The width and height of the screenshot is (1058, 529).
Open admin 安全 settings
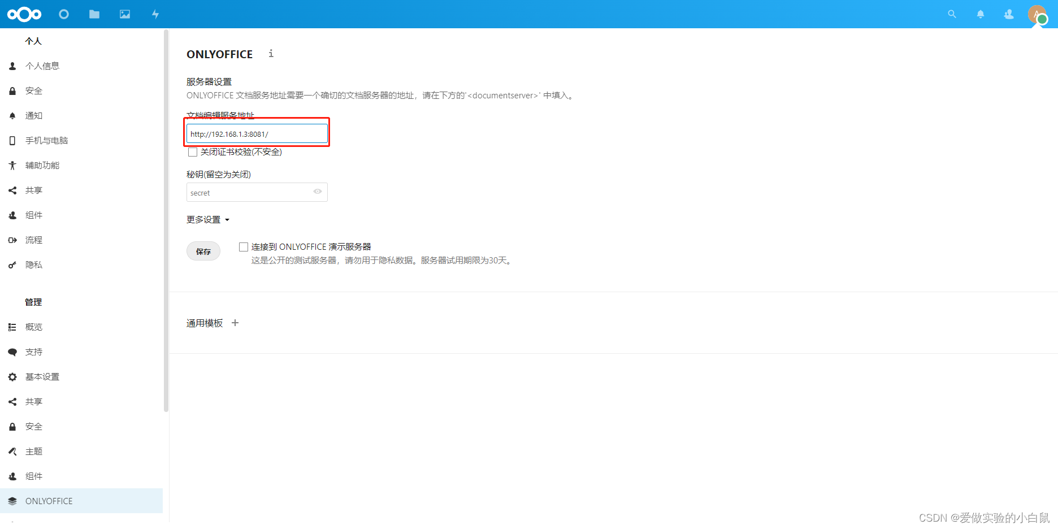81,427
